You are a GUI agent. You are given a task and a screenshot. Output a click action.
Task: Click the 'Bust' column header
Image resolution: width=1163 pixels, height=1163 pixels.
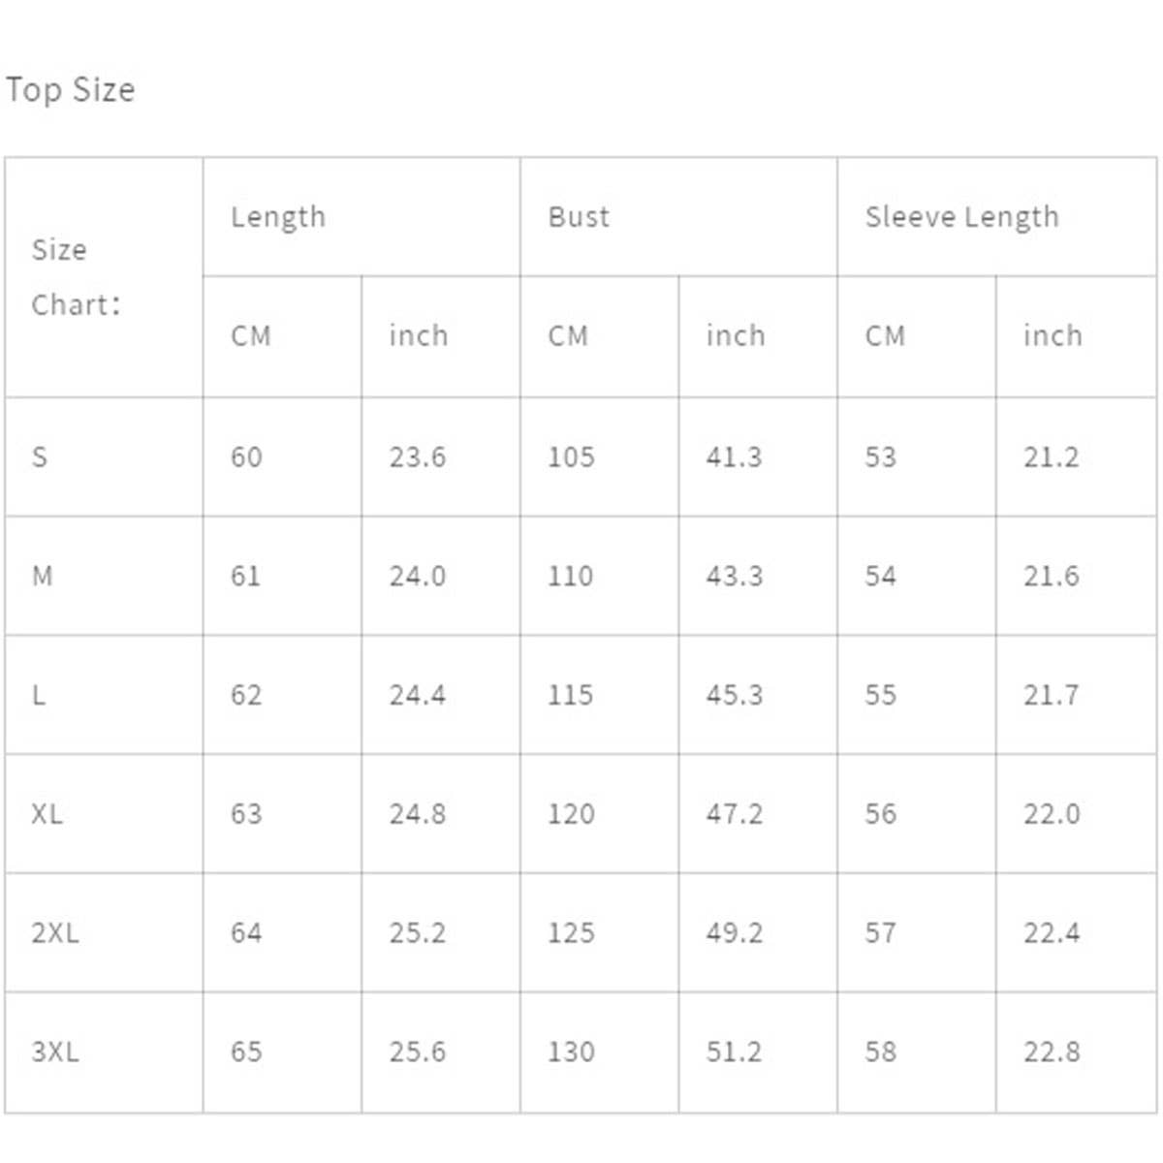tap(579, 217)
